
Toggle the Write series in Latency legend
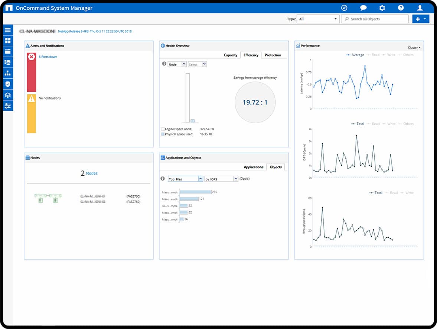coord(389,55)
